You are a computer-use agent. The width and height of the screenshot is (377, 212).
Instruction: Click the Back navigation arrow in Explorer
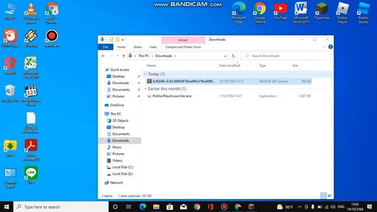104,56
